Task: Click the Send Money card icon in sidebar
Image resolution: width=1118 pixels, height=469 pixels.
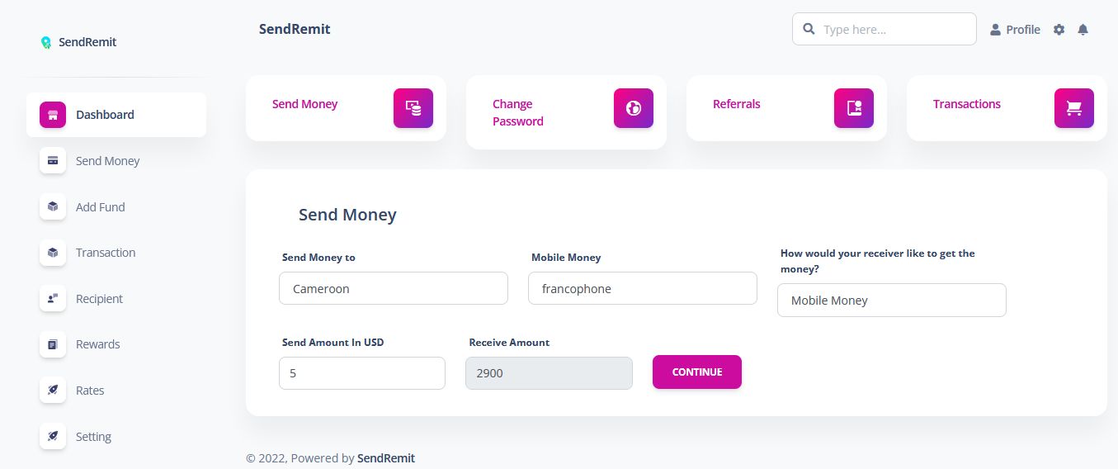Action: (x=53, y=161)
